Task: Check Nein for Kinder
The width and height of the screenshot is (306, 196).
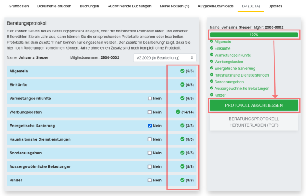Action: pos(150,180)
